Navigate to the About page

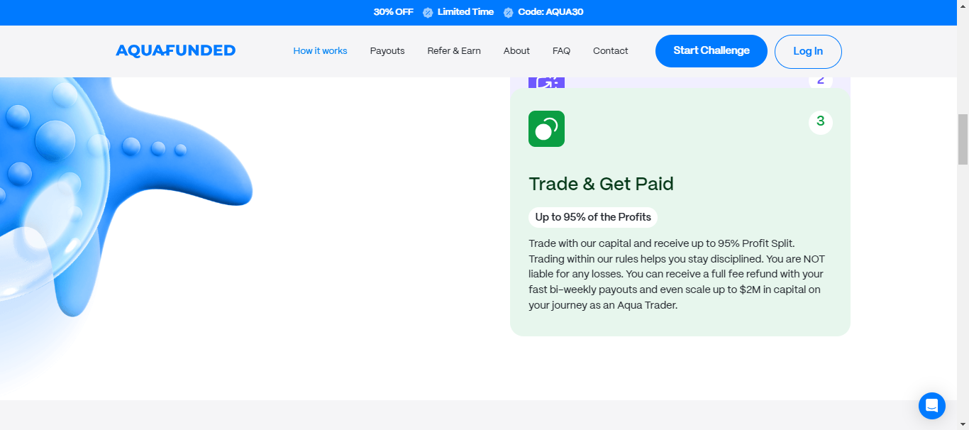[x=516, y=50]
